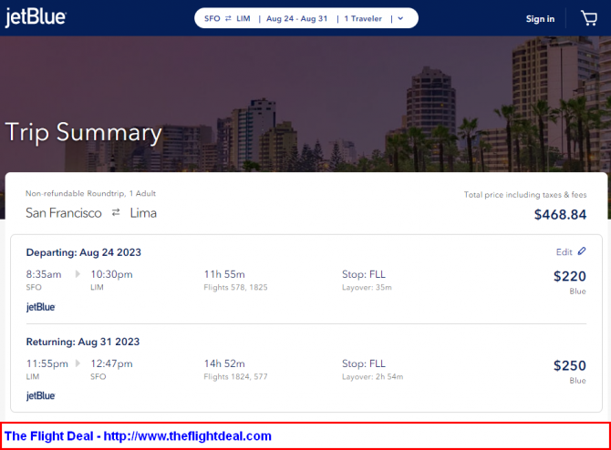611x450 pixels.
Task: Click the arrow after 8:35am departure time
Action: click(x=78, y=274)
